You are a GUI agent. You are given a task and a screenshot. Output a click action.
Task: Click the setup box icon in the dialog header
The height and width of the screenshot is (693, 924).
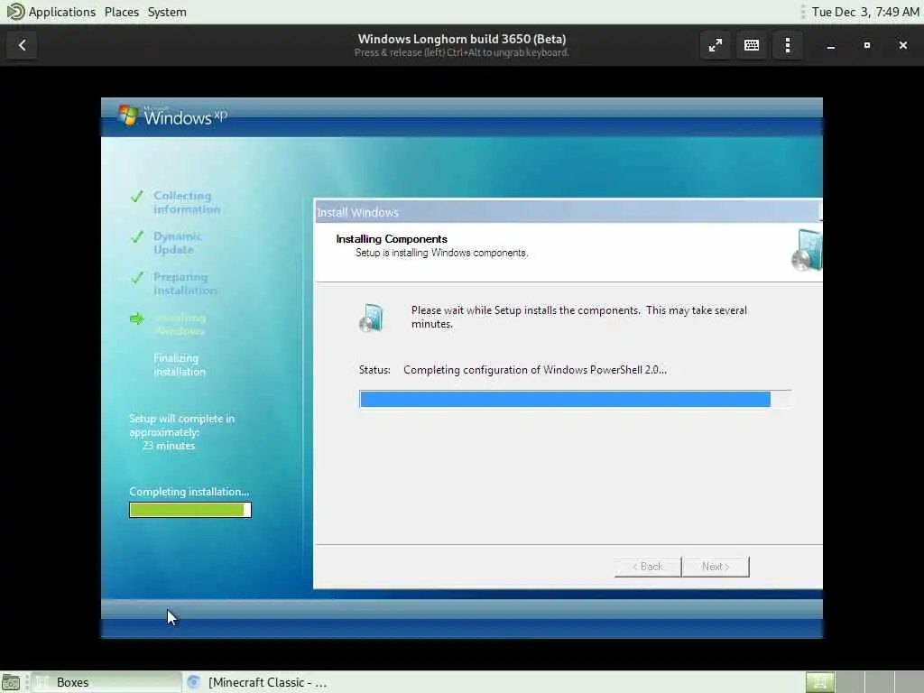click(x=807, y=251)
